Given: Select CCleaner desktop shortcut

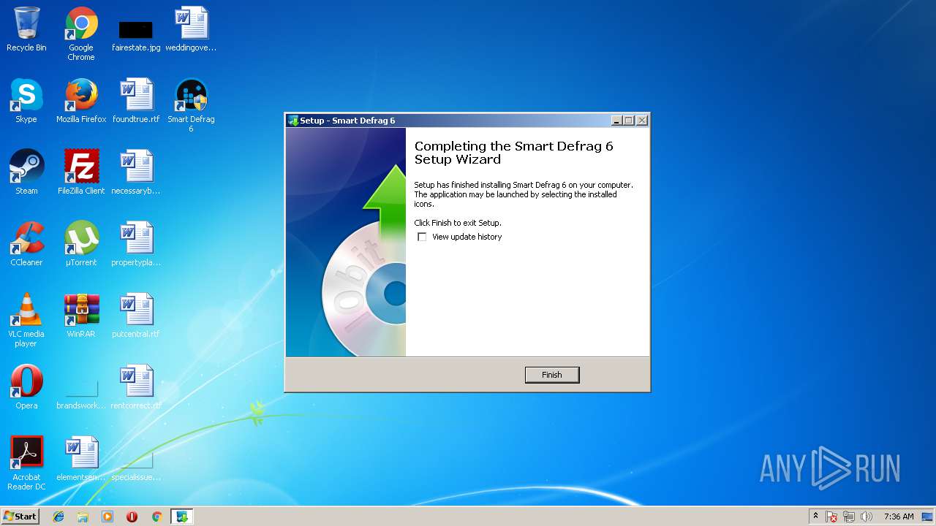Looking at the screenshot, I should 26,244.
